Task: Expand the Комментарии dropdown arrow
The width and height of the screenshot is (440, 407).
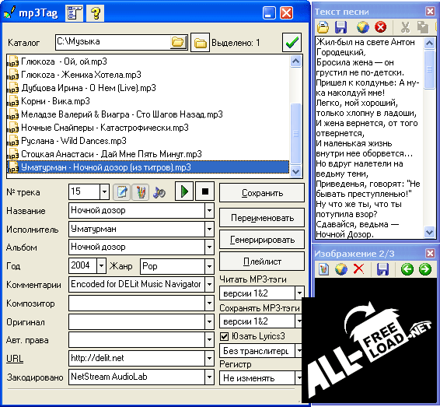Action: [x=209, y=284]
